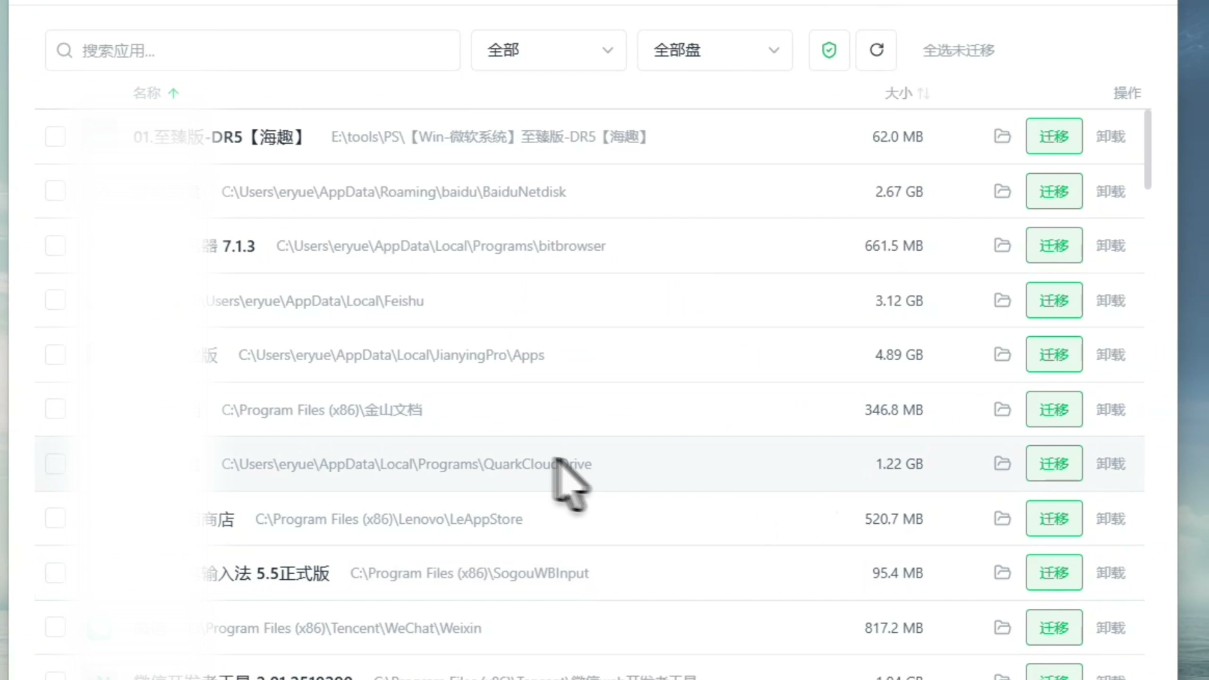Viewport: 1209px width, 680px height.
Task: Check the box for the bitbrowser row
Action: click(x=55, y=246)
